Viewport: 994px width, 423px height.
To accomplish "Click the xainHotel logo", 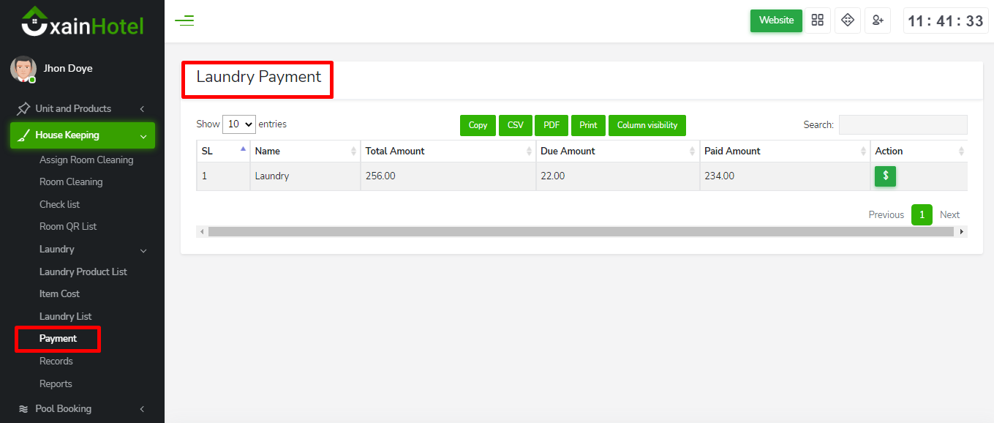I will coord(82,22).
